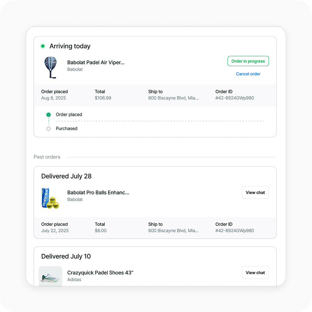This screenshot has height=312, width=312.
Task: Open chat for Crazyquick Padel Shoes order
Action: 255,273
